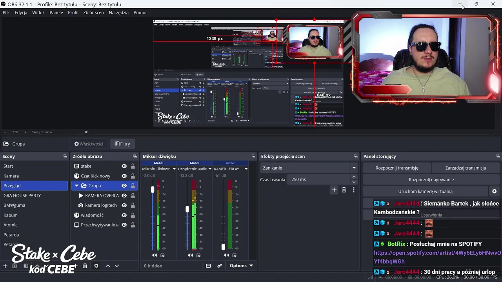Viewport: 502px width, 282px height.
Task: Open advanced audio properties gears icon
Action: [220, 266]
